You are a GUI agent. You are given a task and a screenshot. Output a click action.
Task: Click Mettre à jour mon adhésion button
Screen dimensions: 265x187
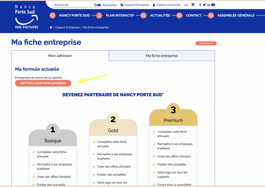pyautogui.click(x=43, y=83)
